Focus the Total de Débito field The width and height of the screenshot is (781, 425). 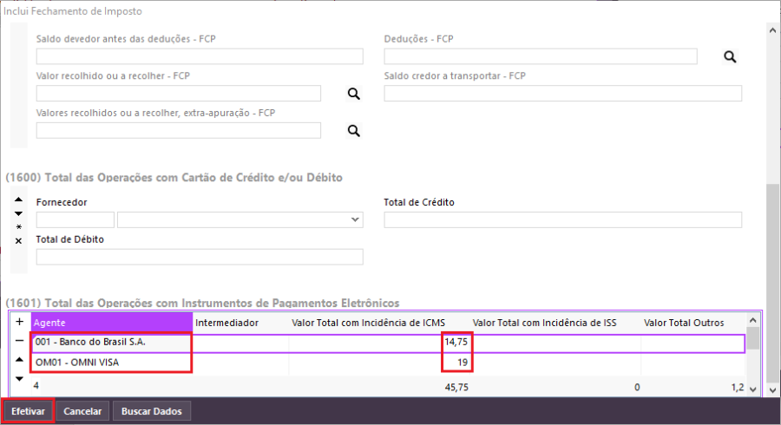200,257
